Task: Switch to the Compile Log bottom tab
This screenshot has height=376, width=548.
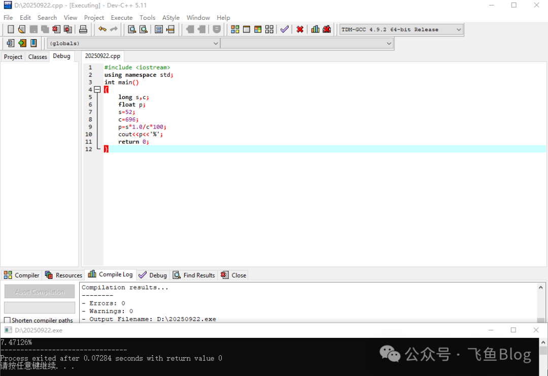Action: [x=111, y=274]
